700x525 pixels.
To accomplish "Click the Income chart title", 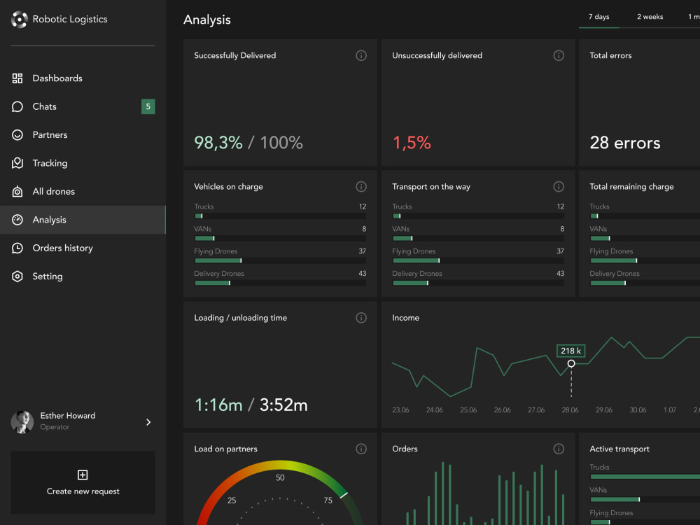I will click(x=406, y=317).
